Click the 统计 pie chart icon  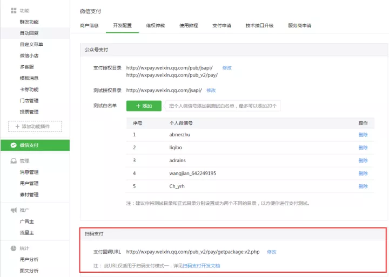[x=14, y=248]
